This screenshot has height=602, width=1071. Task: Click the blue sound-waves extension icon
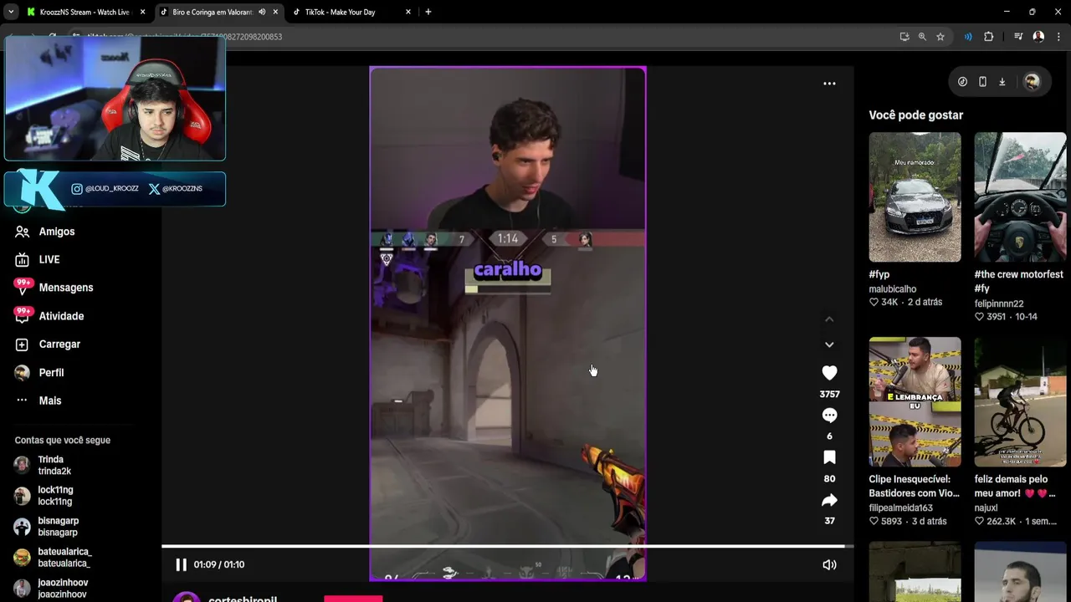tap(968, 37)
